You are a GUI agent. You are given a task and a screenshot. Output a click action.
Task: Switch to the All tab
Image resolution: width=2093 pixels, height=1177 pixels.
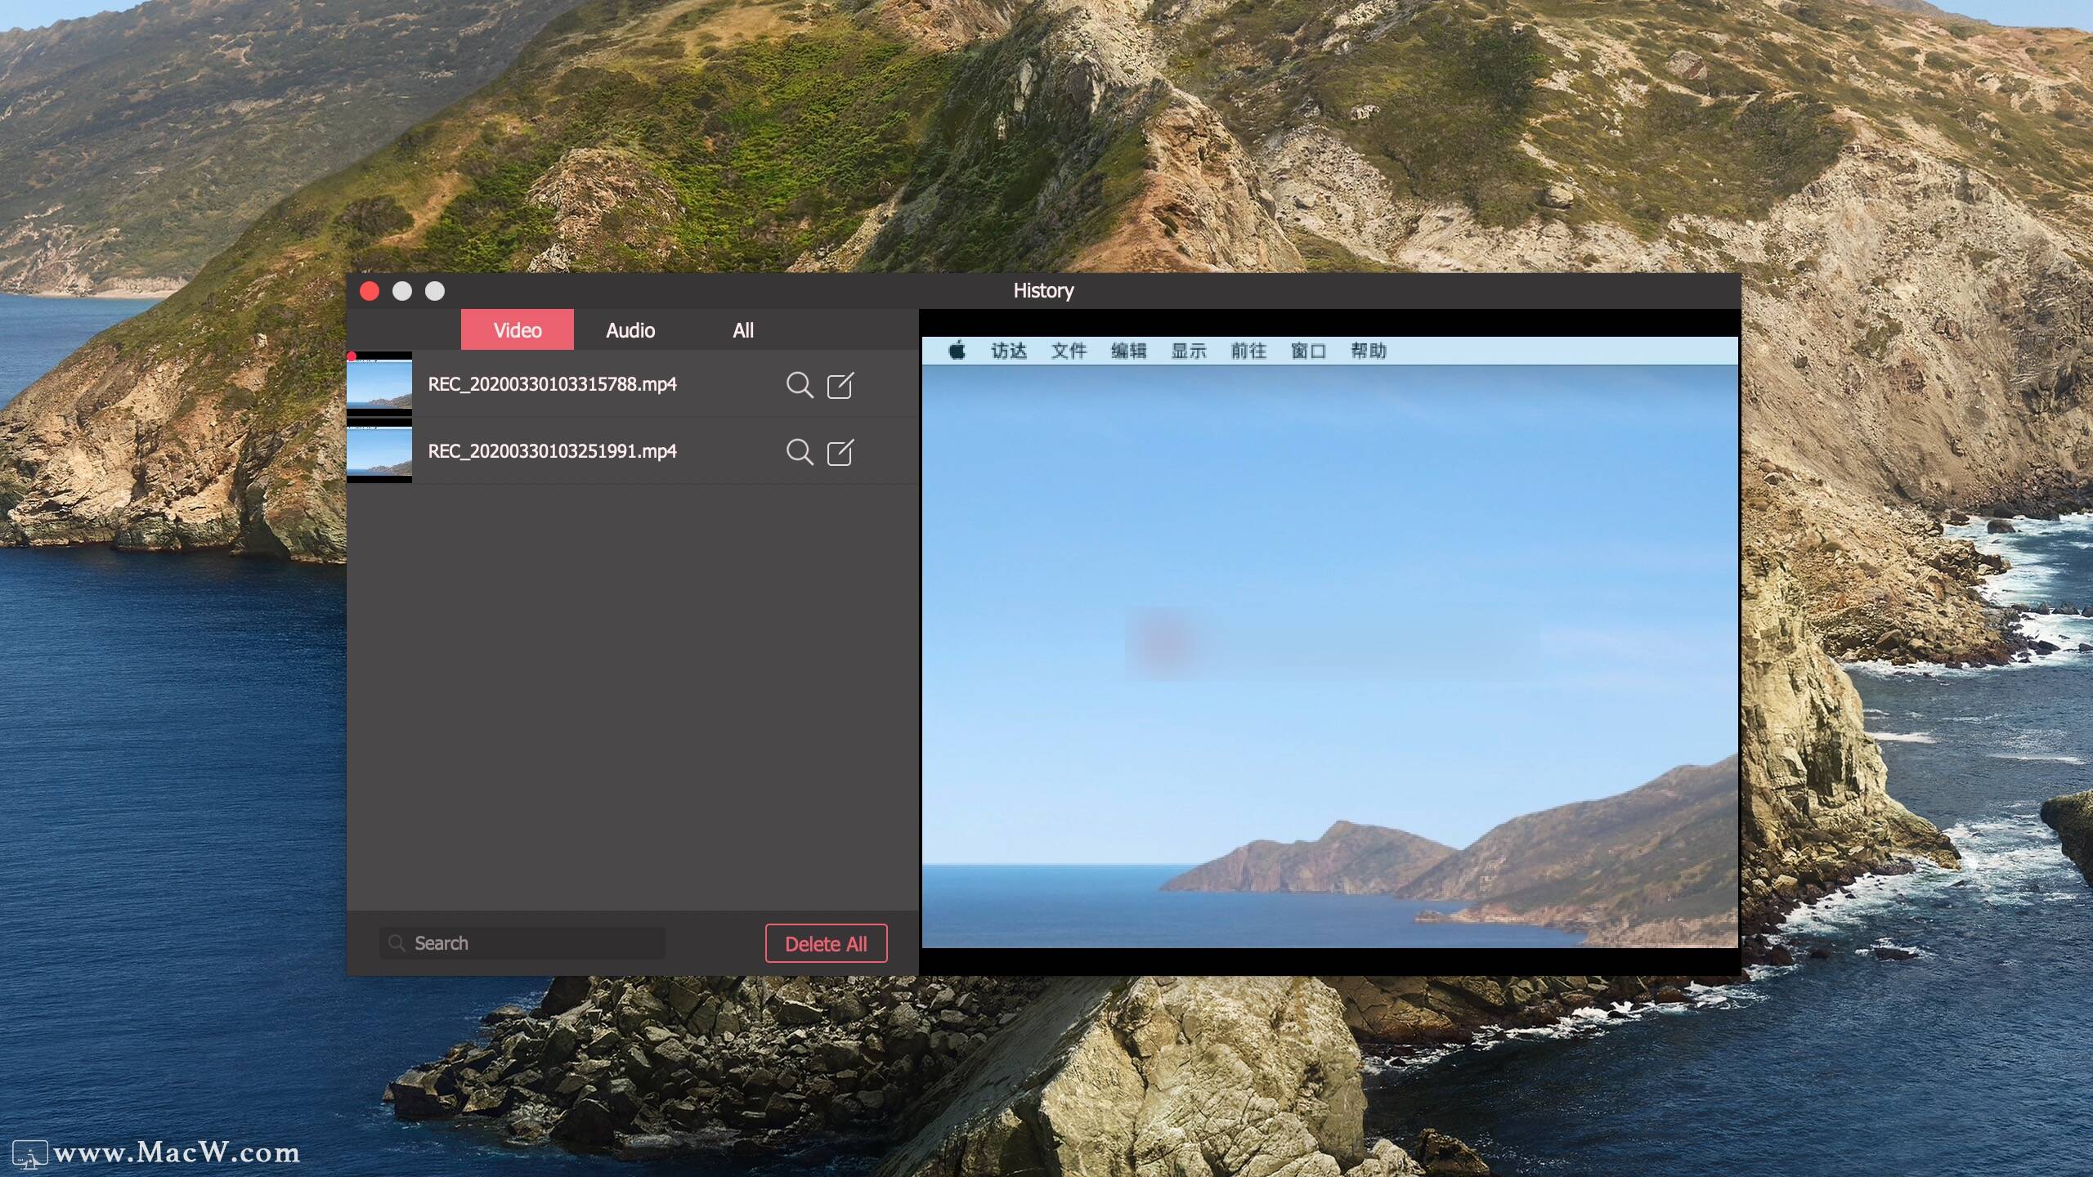click(x=743, y=329)
